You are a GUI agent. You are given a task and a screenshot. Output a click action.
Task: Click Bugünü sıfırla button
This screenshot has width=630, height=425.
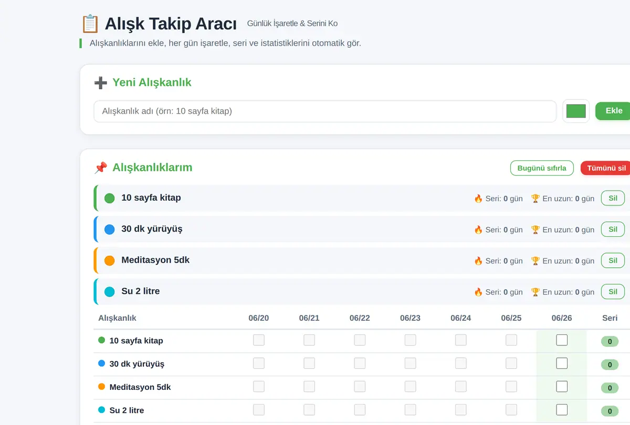[x=542, y=168]
